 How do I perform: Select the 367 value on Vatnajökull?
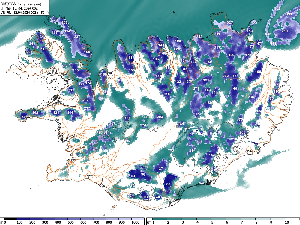(x=199, y=142)
